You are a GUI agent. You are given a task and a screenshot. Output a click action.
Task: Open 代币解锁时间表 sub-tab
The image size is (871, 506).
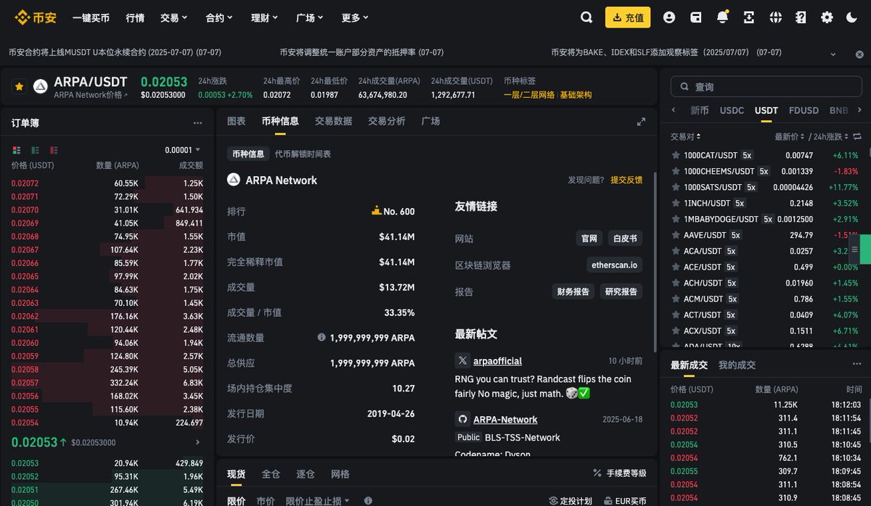303,154
